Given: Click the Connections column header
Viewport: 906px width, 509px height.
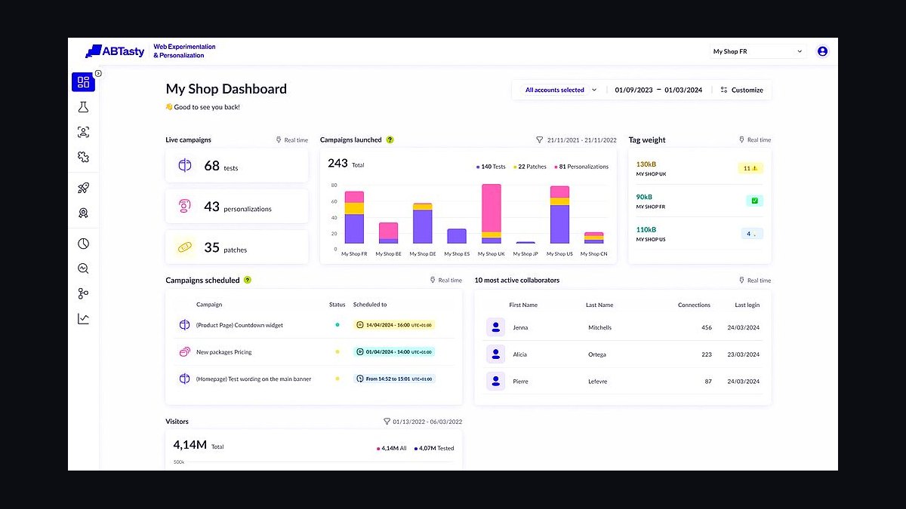Looking at the screenshot, I should click(x=694, y=305).
